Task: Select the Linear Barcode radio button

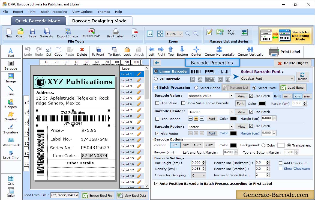Action: coord(156,71)
